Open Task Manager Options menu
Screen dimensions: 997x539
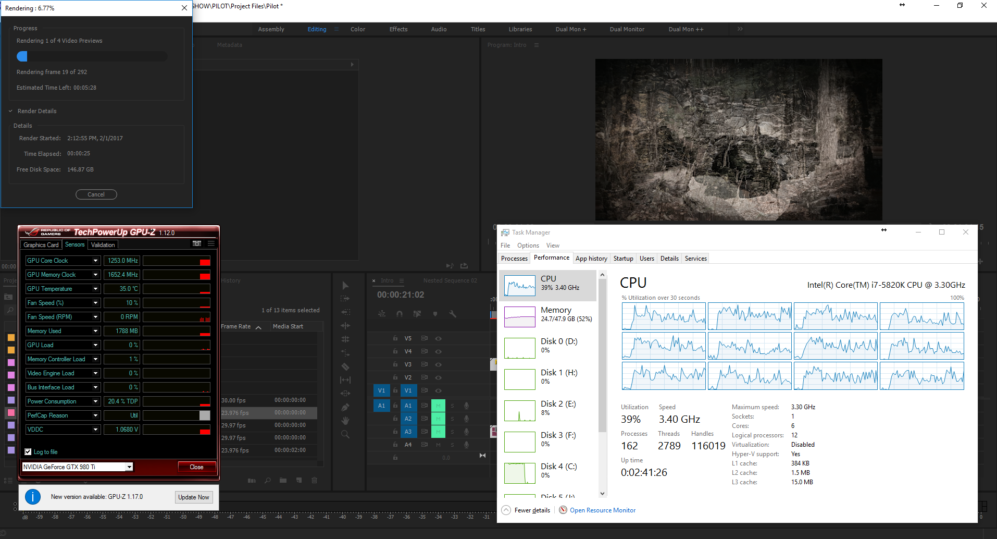[528, 246]
